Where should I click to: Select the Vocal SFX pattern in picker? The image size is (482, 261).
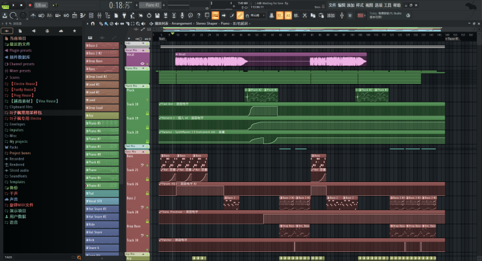102,201
